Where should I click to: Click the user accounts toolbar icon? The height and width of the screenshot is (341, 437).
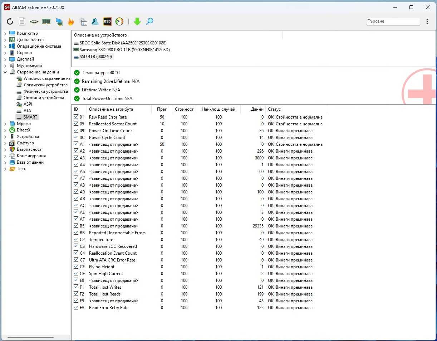click(x=95, y=21)
